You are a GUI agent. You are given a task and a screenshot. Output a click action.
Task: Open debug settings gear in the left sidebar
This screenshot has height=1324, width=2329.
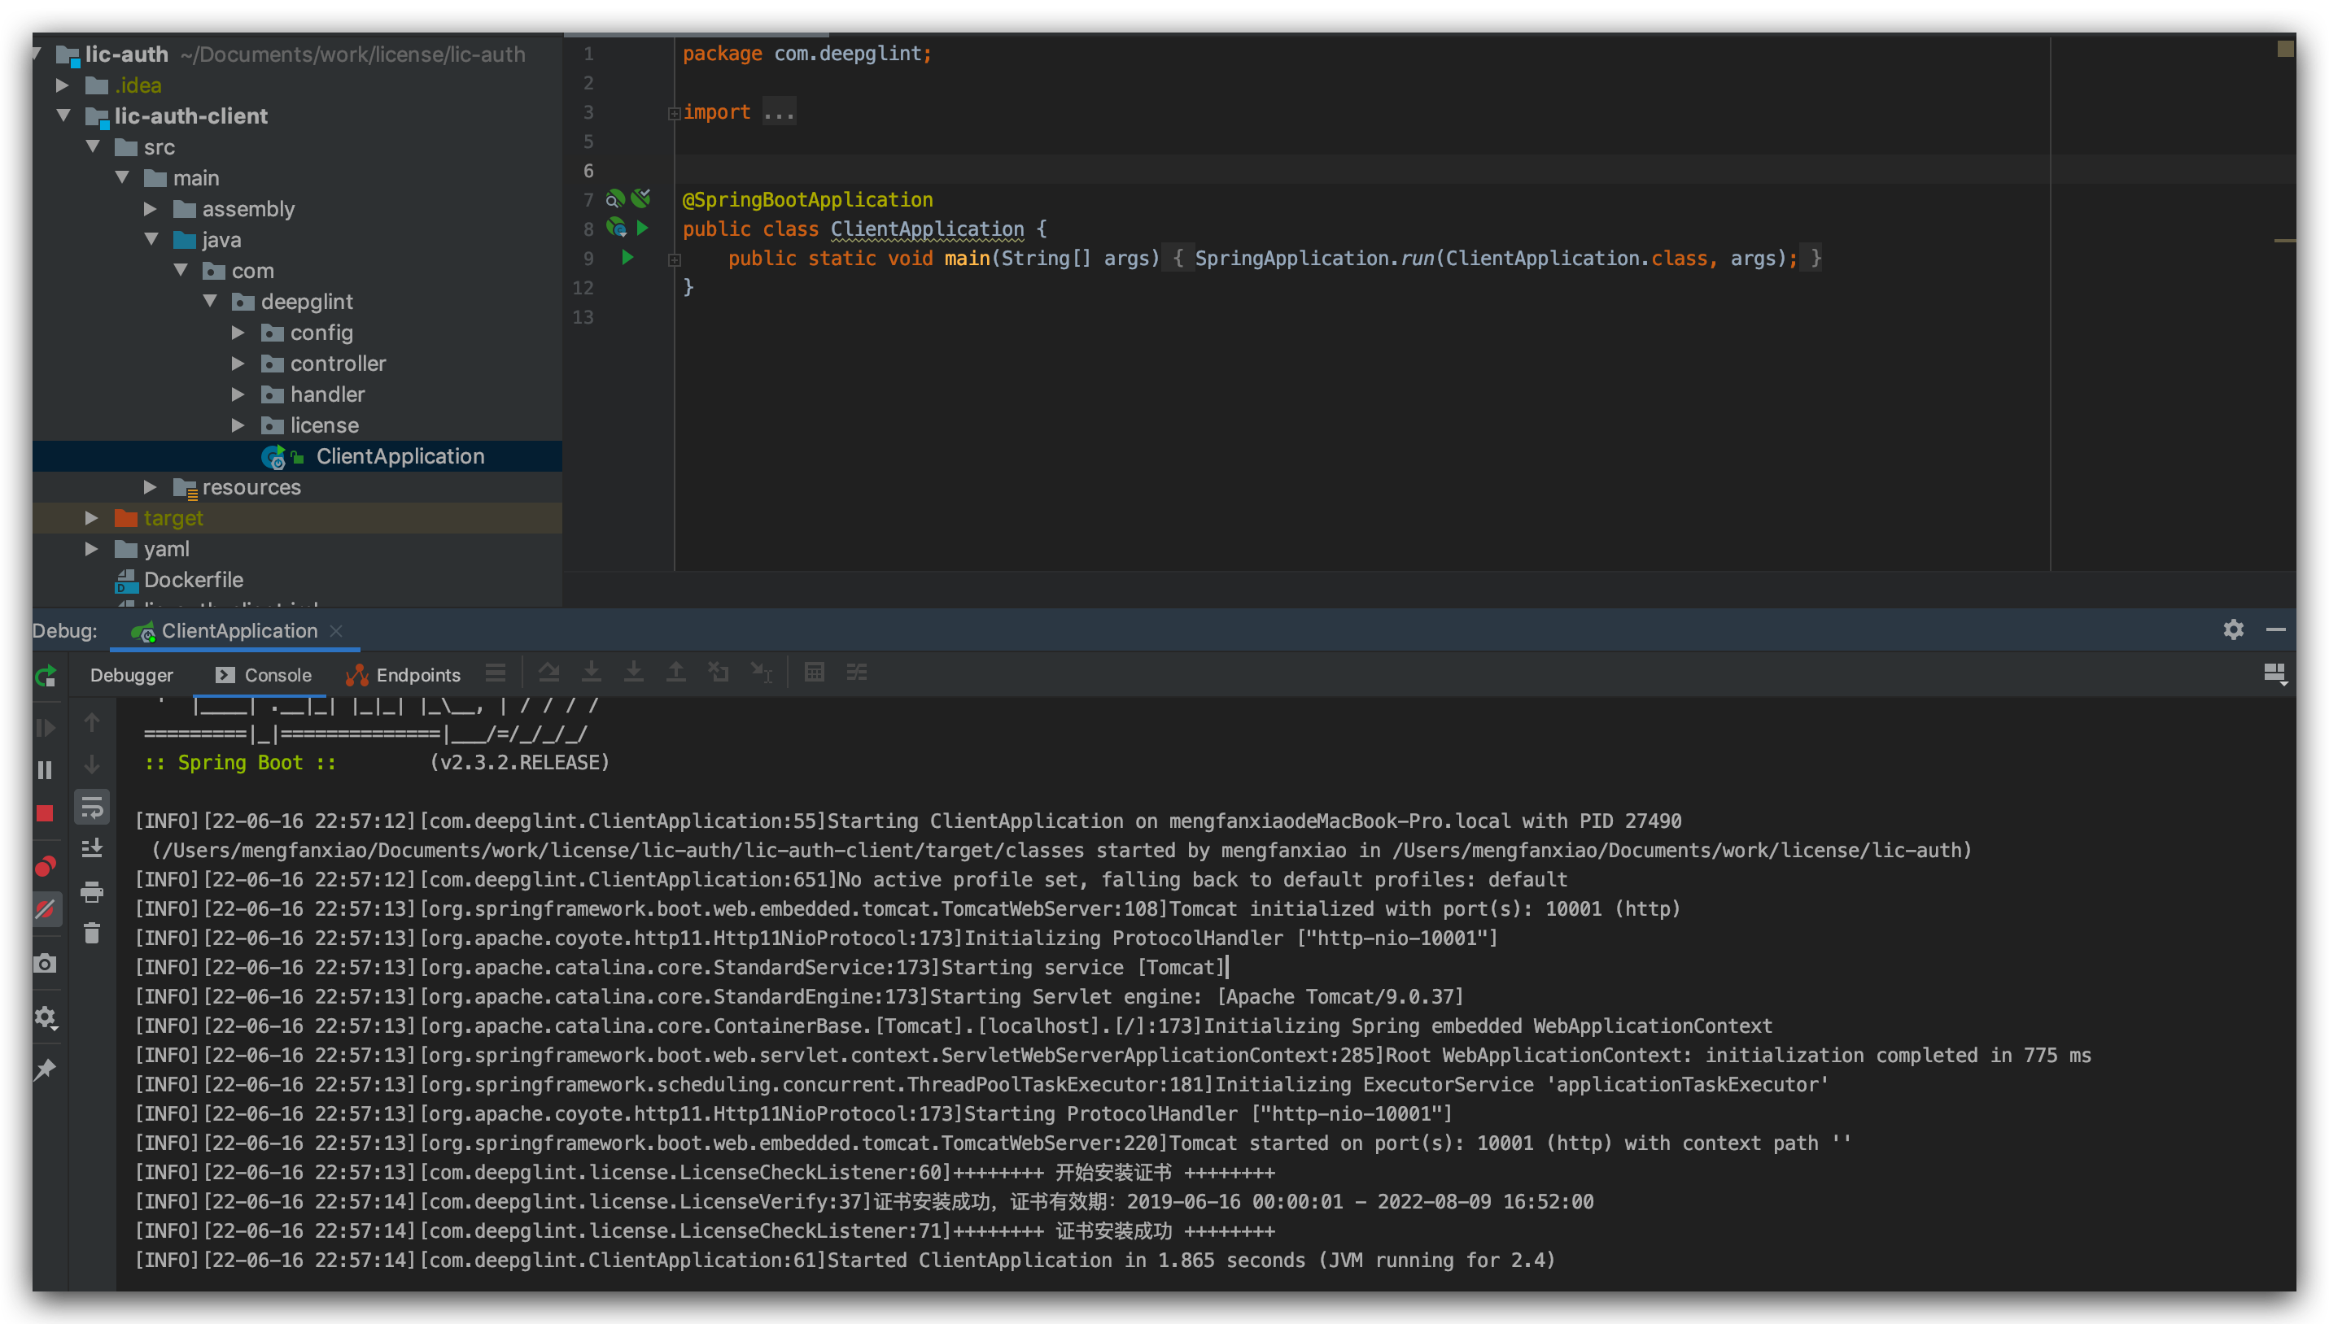pyautogui.click(x=46, y=1017)
